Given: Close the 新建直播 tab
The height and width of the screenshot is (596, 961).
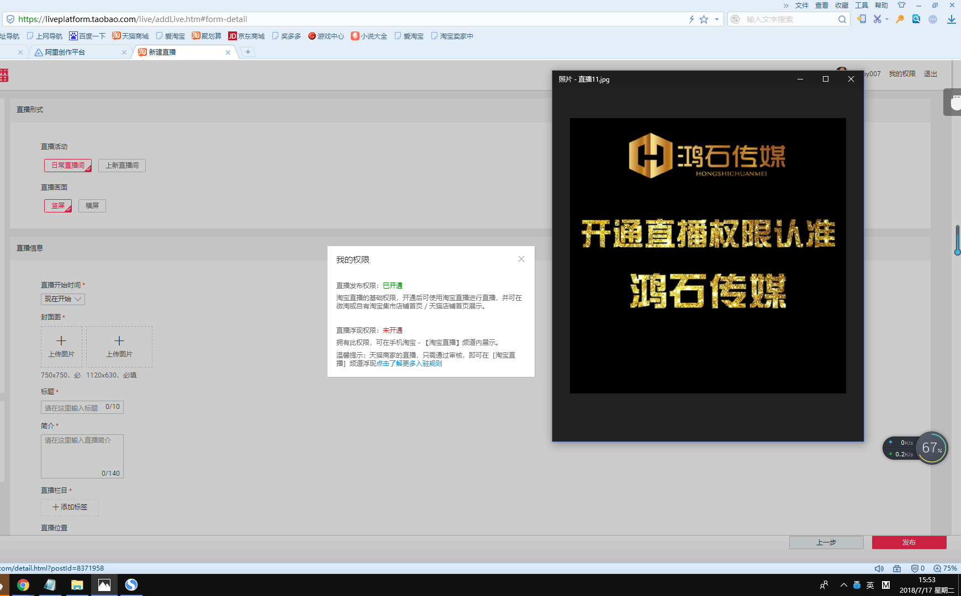Looking at the screenshot, I should (x=228, y=52).
